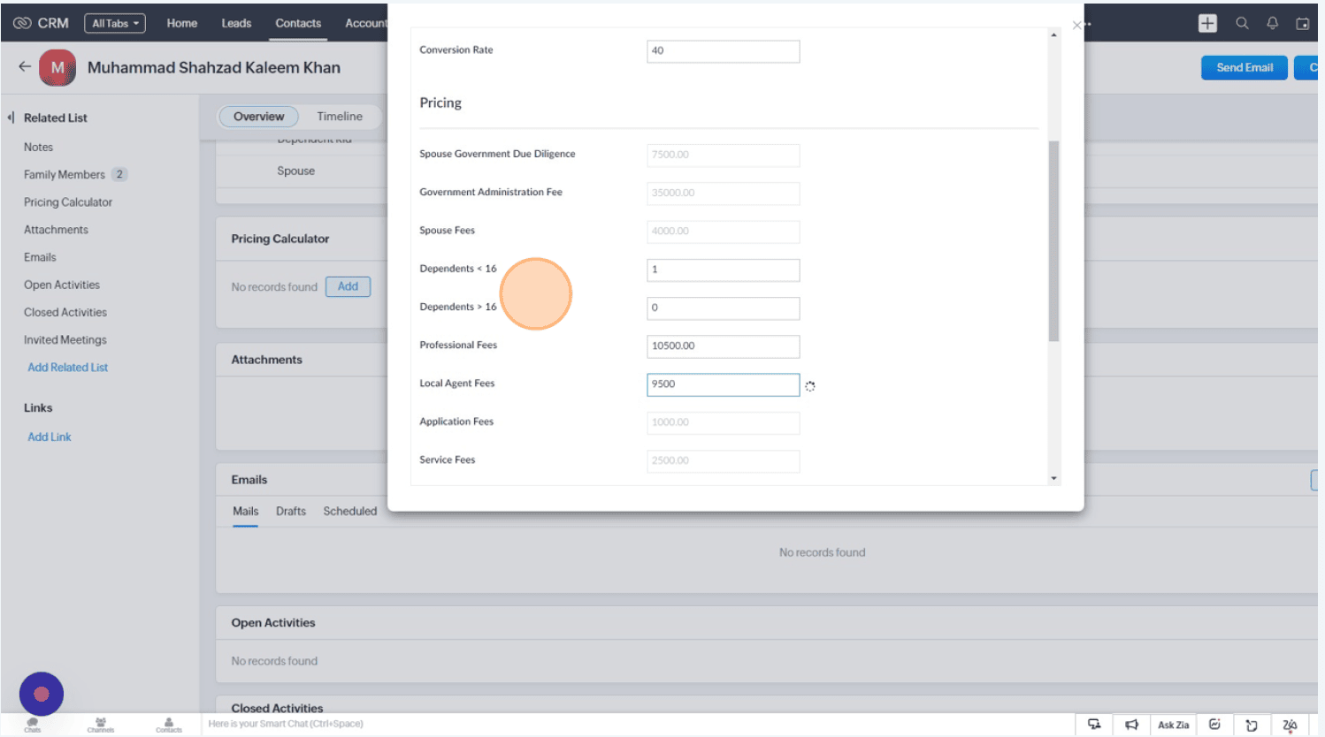This screenshot has height=737, width=1325.
Task: Open Chats in the bottom bar
Action: pos(33,724)
